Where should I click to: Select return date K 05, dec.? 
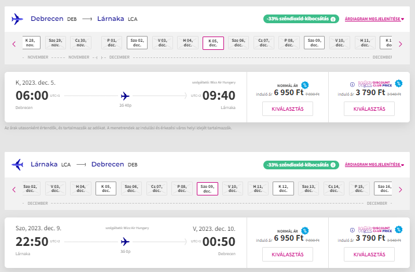point(106,188)
